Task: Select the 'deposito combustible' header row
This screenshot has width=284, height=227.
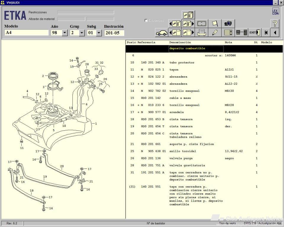Action: [x=204, y=49]
